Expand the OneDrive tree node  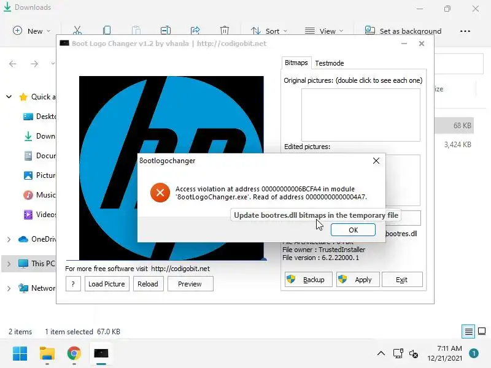[9, 239]
